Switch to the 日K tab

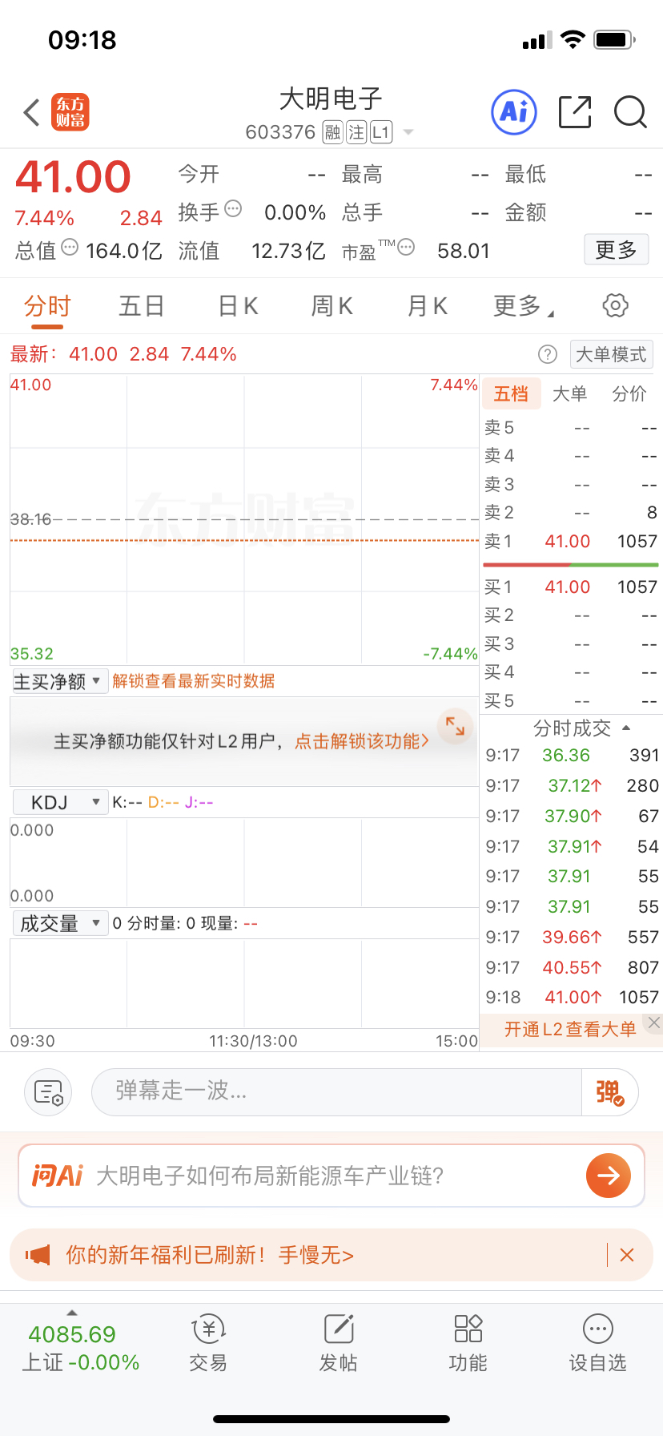(238, 306)
